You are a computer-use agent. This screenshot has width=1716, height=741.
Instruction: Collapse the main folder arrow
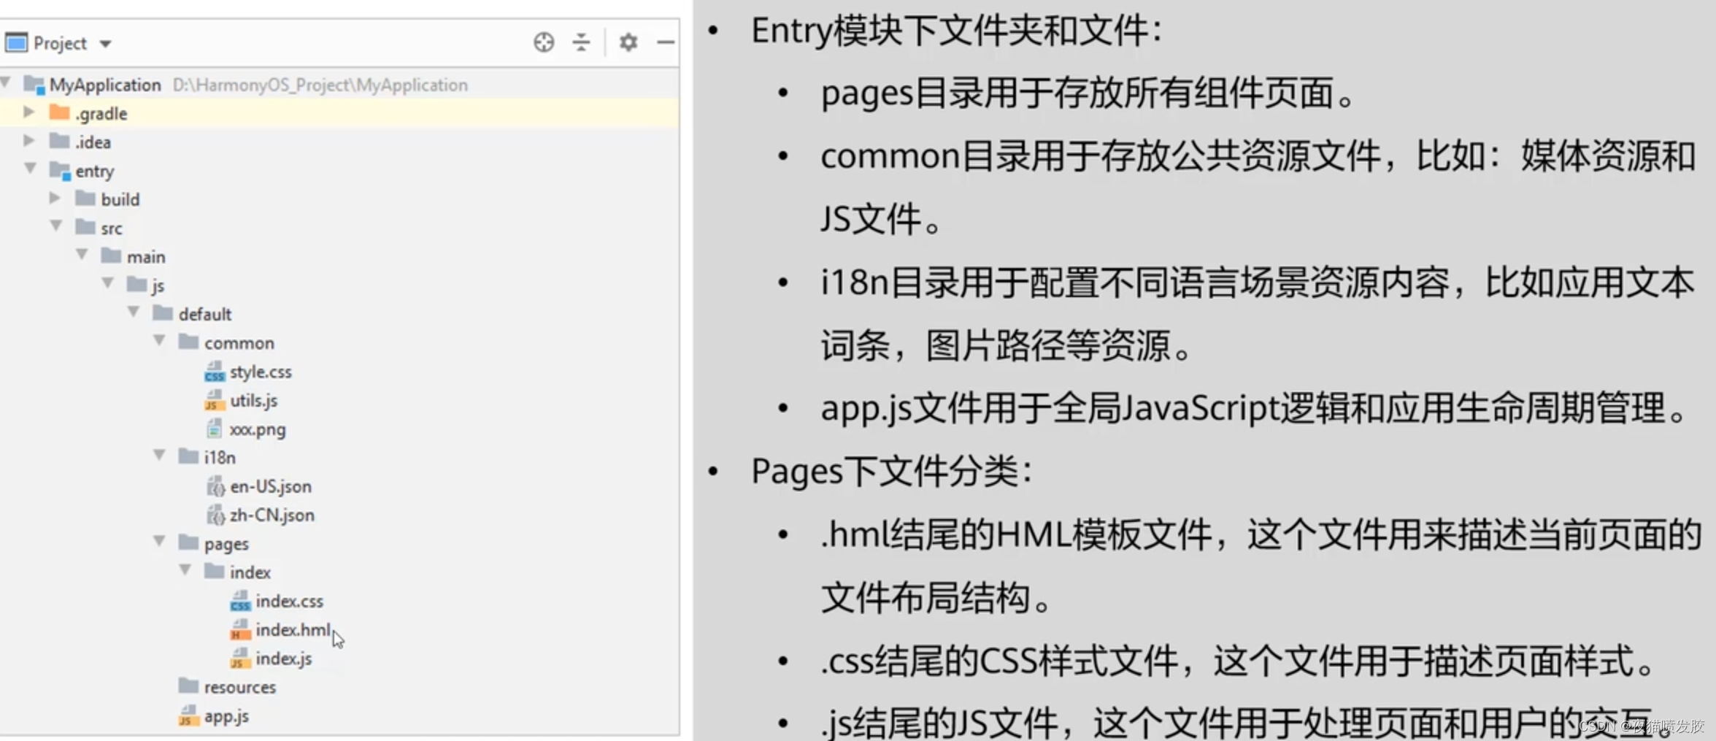pos(82,255)
